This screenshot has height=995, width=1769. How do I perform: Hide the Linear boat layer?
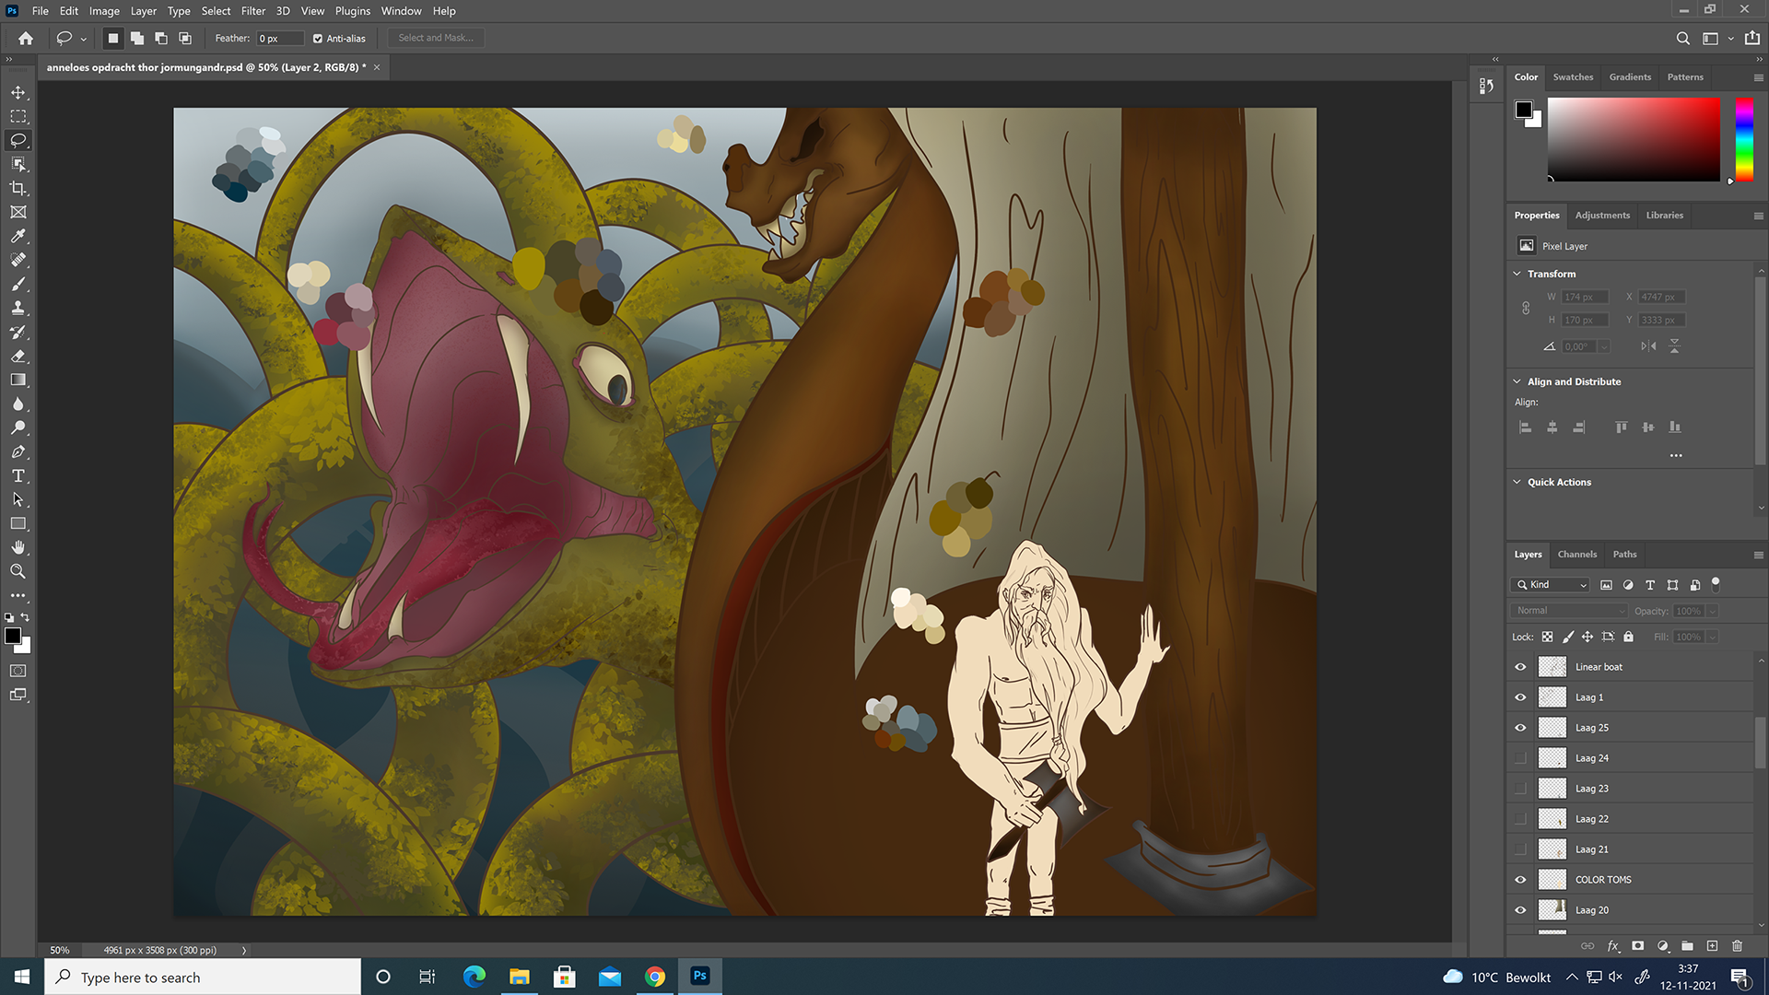(1520, 667)
